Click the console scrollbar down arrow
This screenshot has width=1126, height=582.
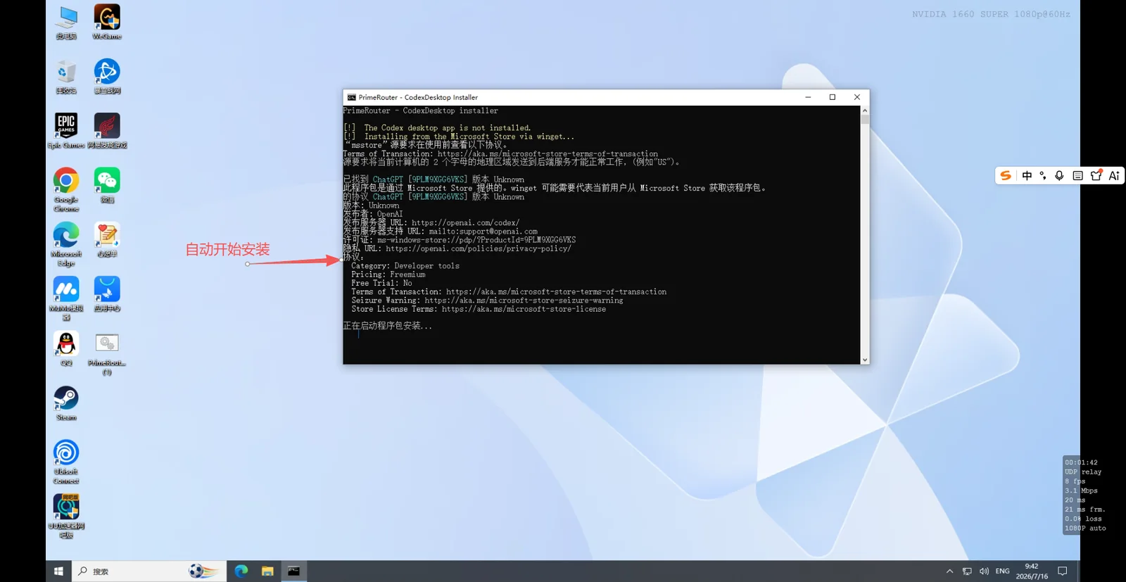[x=865, y=360]
